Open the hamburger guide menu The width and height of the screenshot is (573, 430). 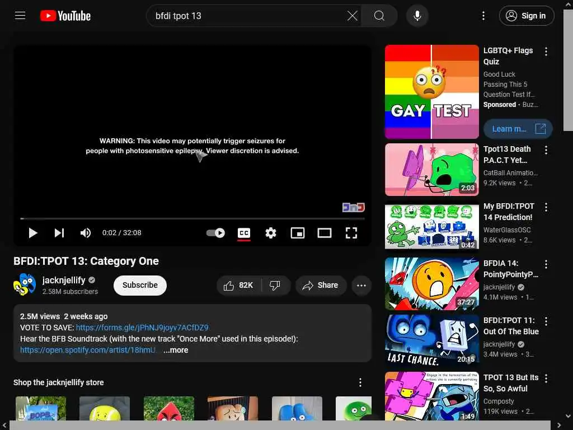(20, 16)
